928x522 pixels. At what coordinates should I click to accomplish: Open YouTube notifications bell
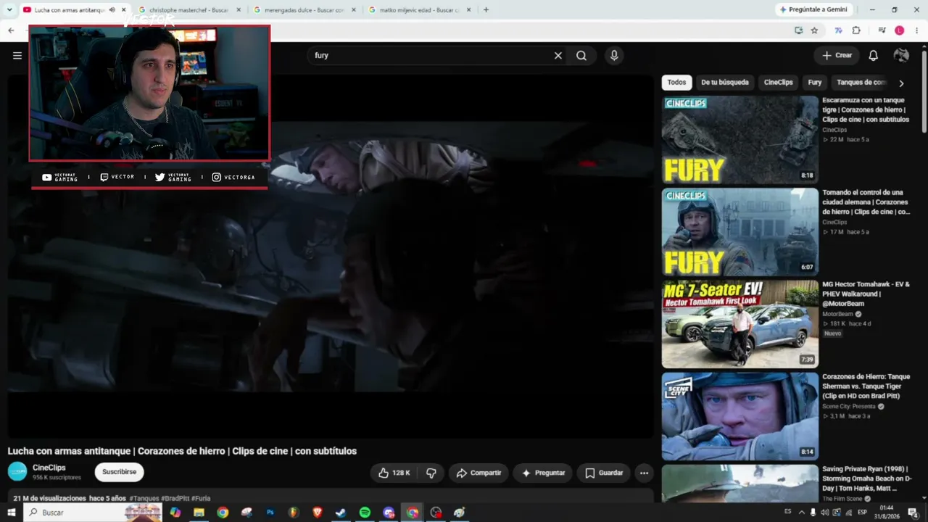[x=874, y=55]
